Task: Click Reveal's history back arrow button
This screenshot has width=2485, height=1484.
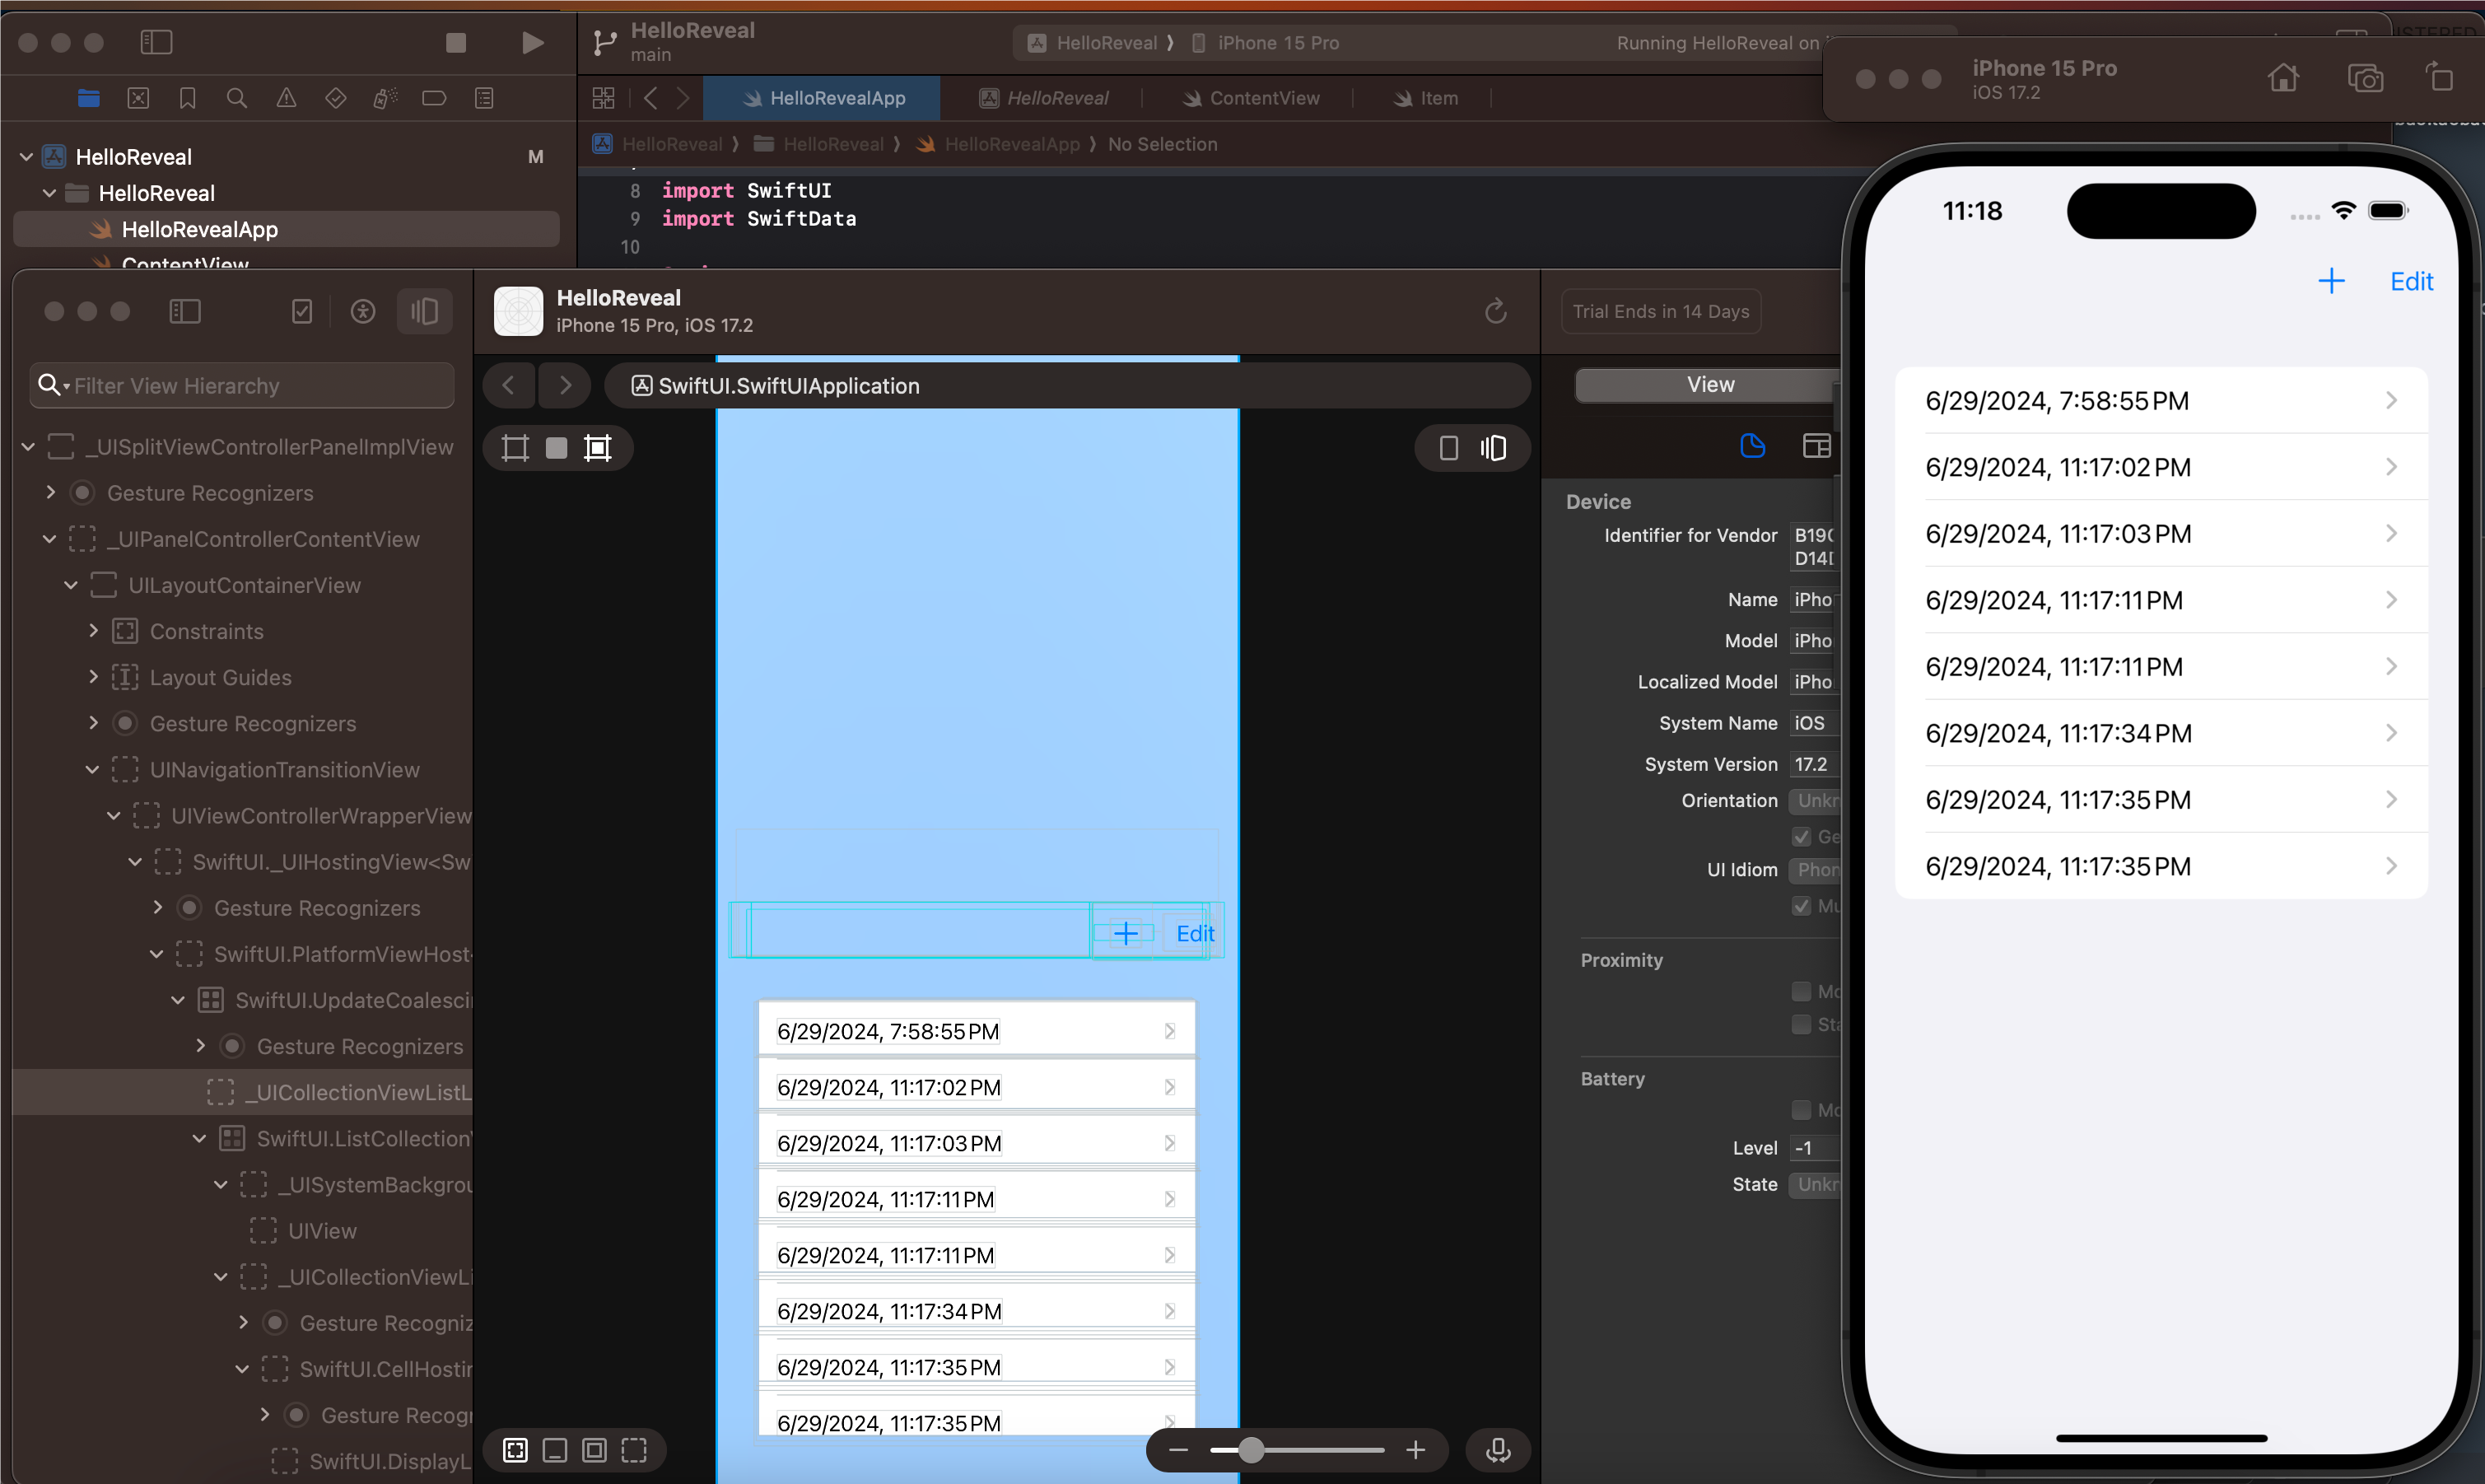Action: 509,385
